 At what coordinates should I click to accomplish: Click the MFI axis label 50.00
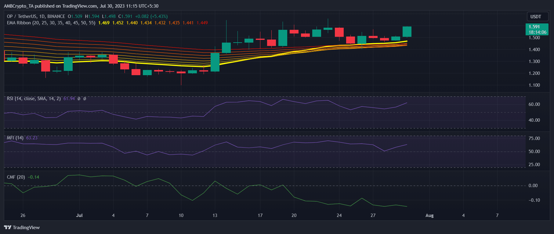pos(534,152)
